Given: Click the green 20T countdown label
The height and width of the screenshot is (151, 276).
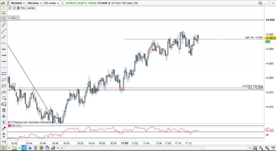Looking at the screenshot, I should pos(268,42).
